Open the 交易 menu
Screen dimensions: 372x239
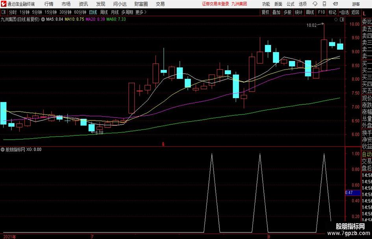[x=160, y=4]
